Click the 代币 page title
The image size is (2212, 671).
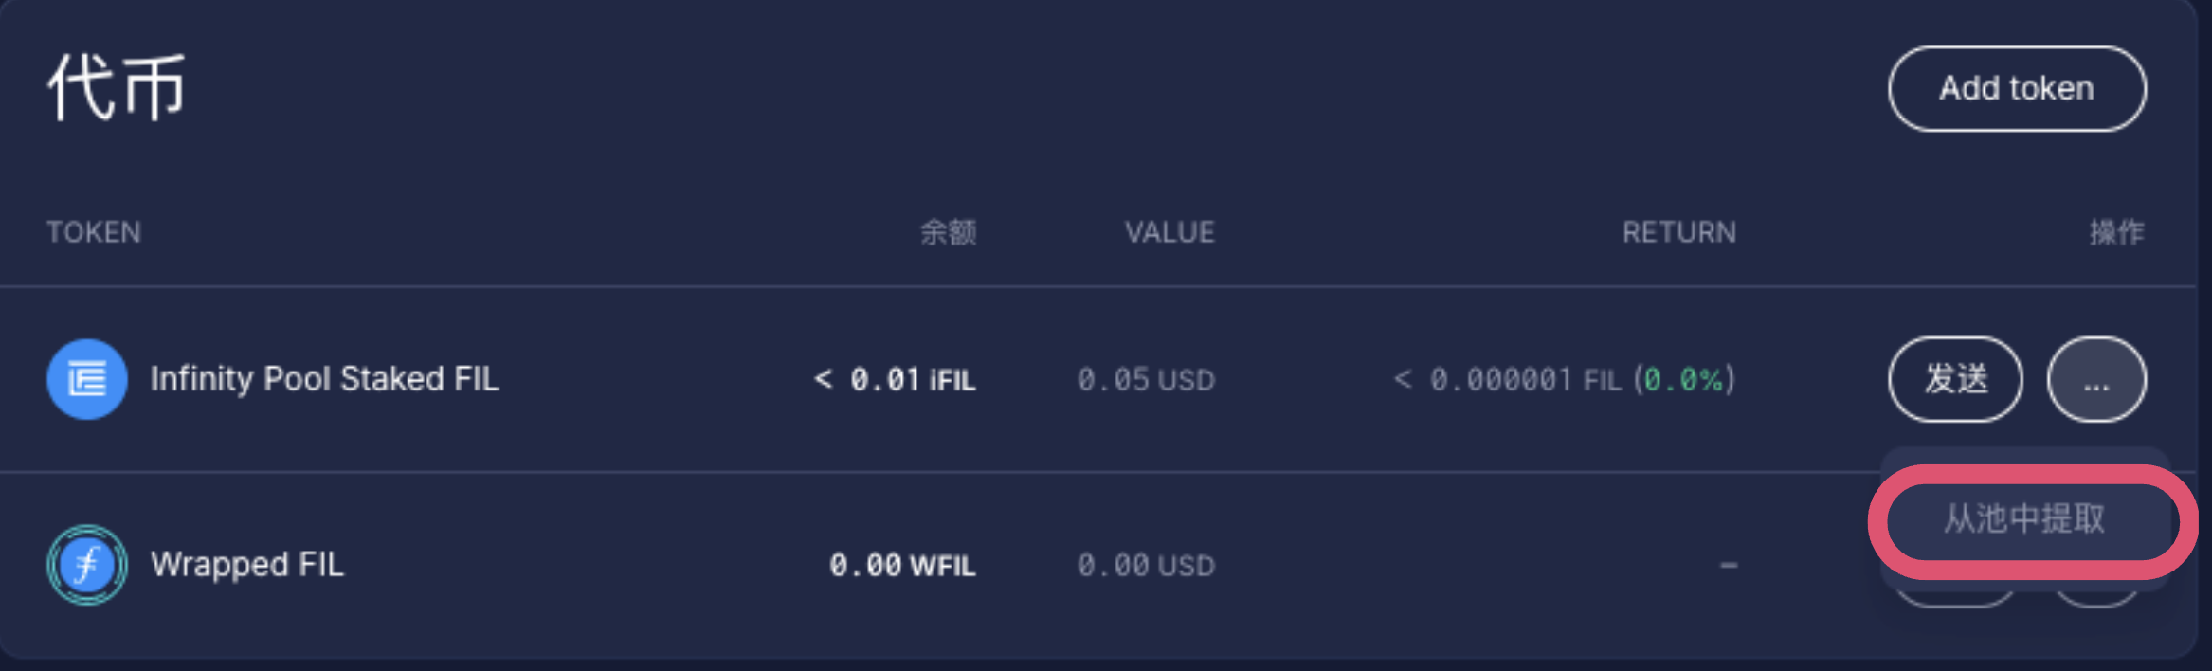(116, 85)
